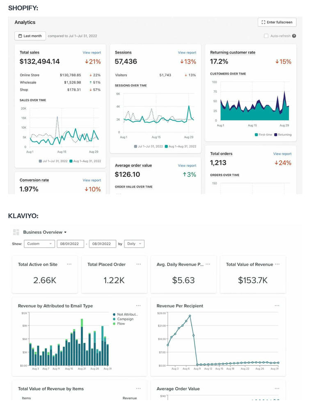311x412 pixels.
Task: Open the Daily interval dropdown
Action: coord(134,244)
